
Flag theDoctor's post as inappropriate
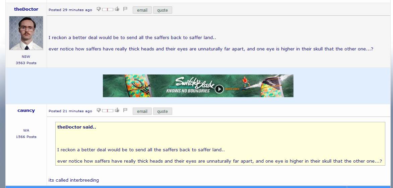click(125, 9)
